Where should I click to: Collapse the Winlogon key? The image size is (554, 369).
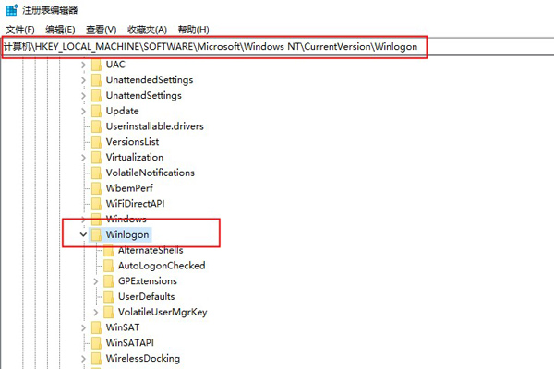coord(83,234)
